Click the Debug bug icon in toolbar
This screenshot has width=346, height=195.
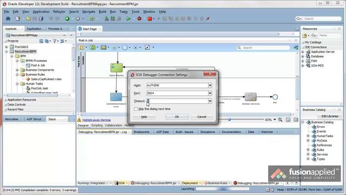point(139,19)
